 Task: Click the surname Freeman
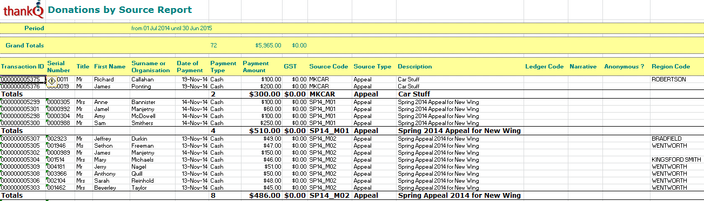[142, 145]
